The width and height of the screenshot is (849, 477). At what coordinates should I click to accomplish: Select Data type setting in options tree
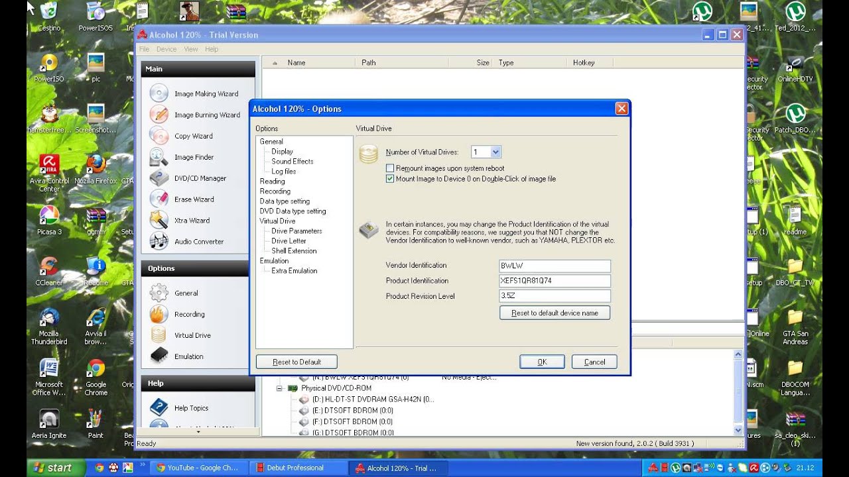(x=285, y=201)
